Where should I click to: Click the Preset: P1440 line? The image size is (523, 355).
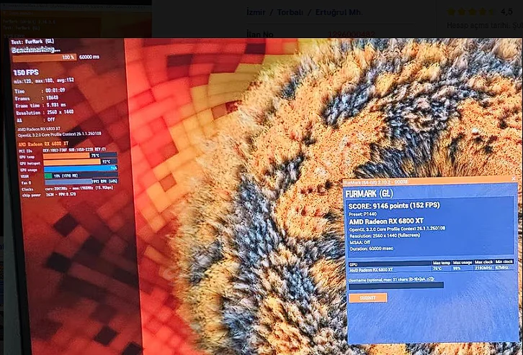click(x=362, y=214)
